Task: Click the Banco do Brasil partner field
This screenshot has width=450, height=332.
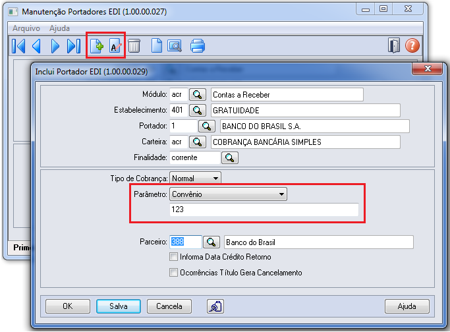Action: [x=319, y=242]
